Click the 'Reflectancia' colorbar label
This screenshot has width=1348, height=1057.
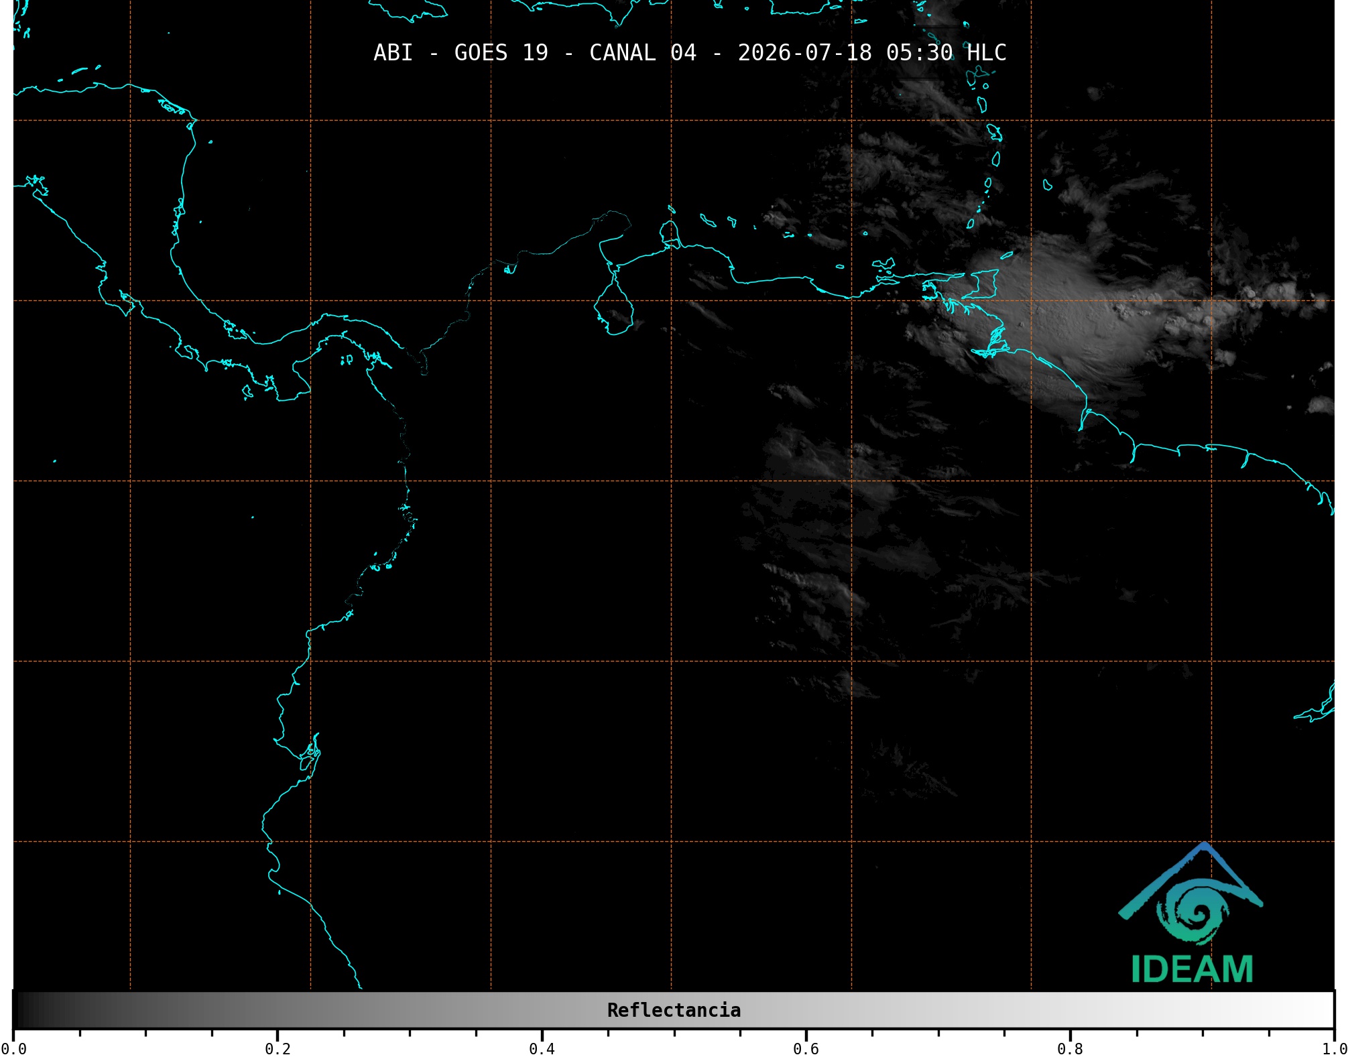click(674, 1010)
